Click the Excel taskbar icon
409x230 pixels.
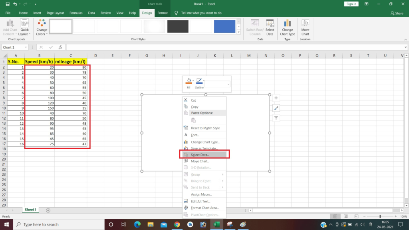pyautogui.click(x=216, y=224)
